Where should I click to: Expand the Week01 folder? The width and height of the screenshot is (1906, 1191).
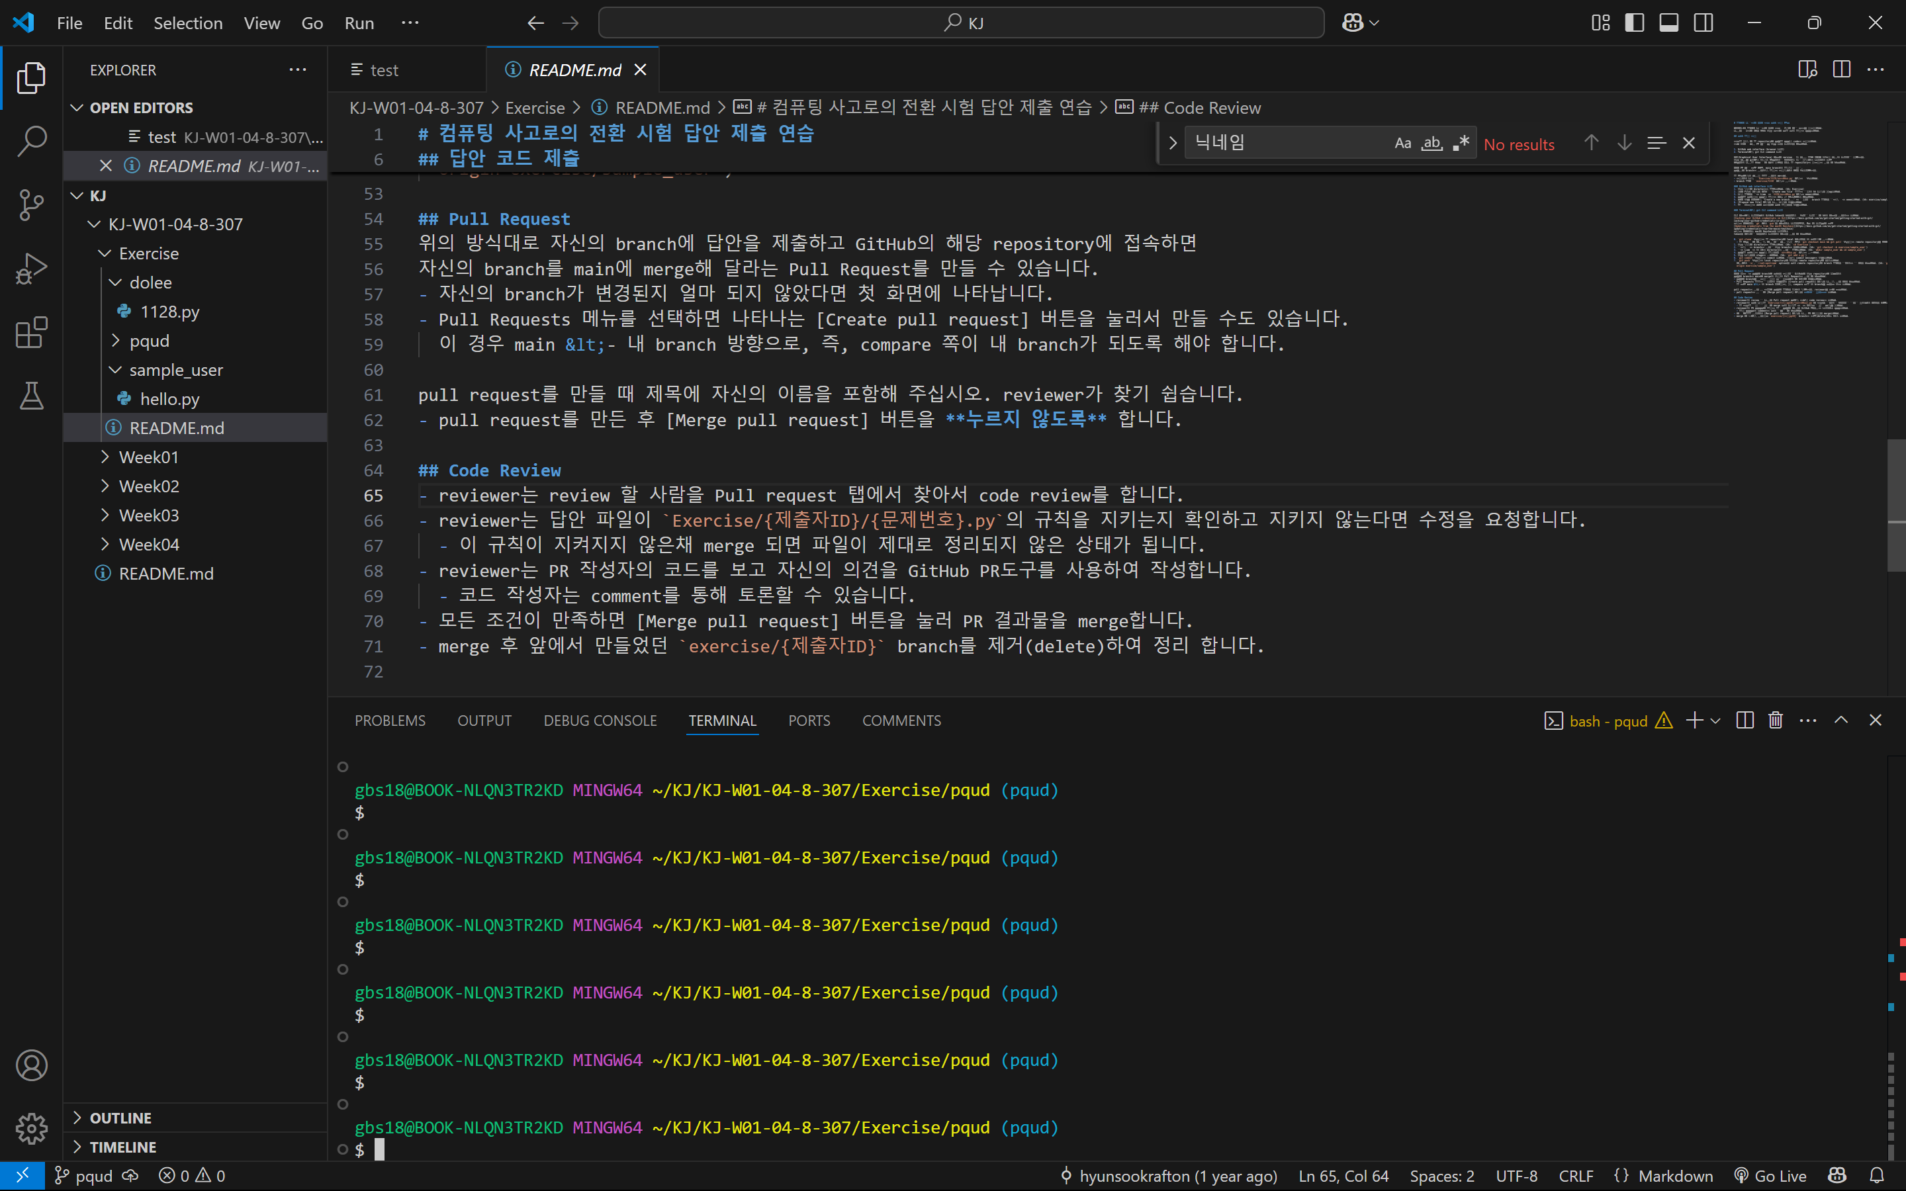coord(195,457)
